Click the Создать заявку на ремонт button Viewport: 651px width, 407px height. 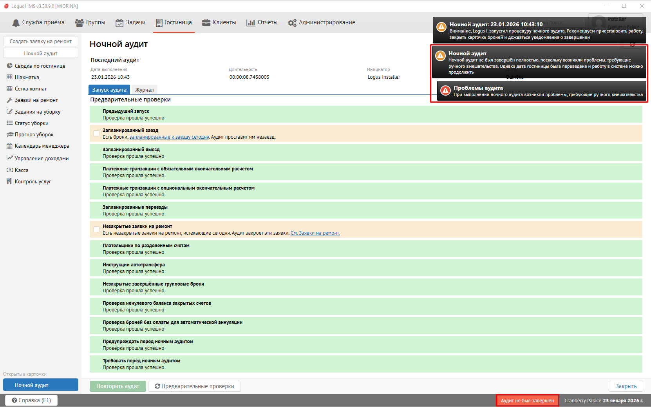click(41, 41)
